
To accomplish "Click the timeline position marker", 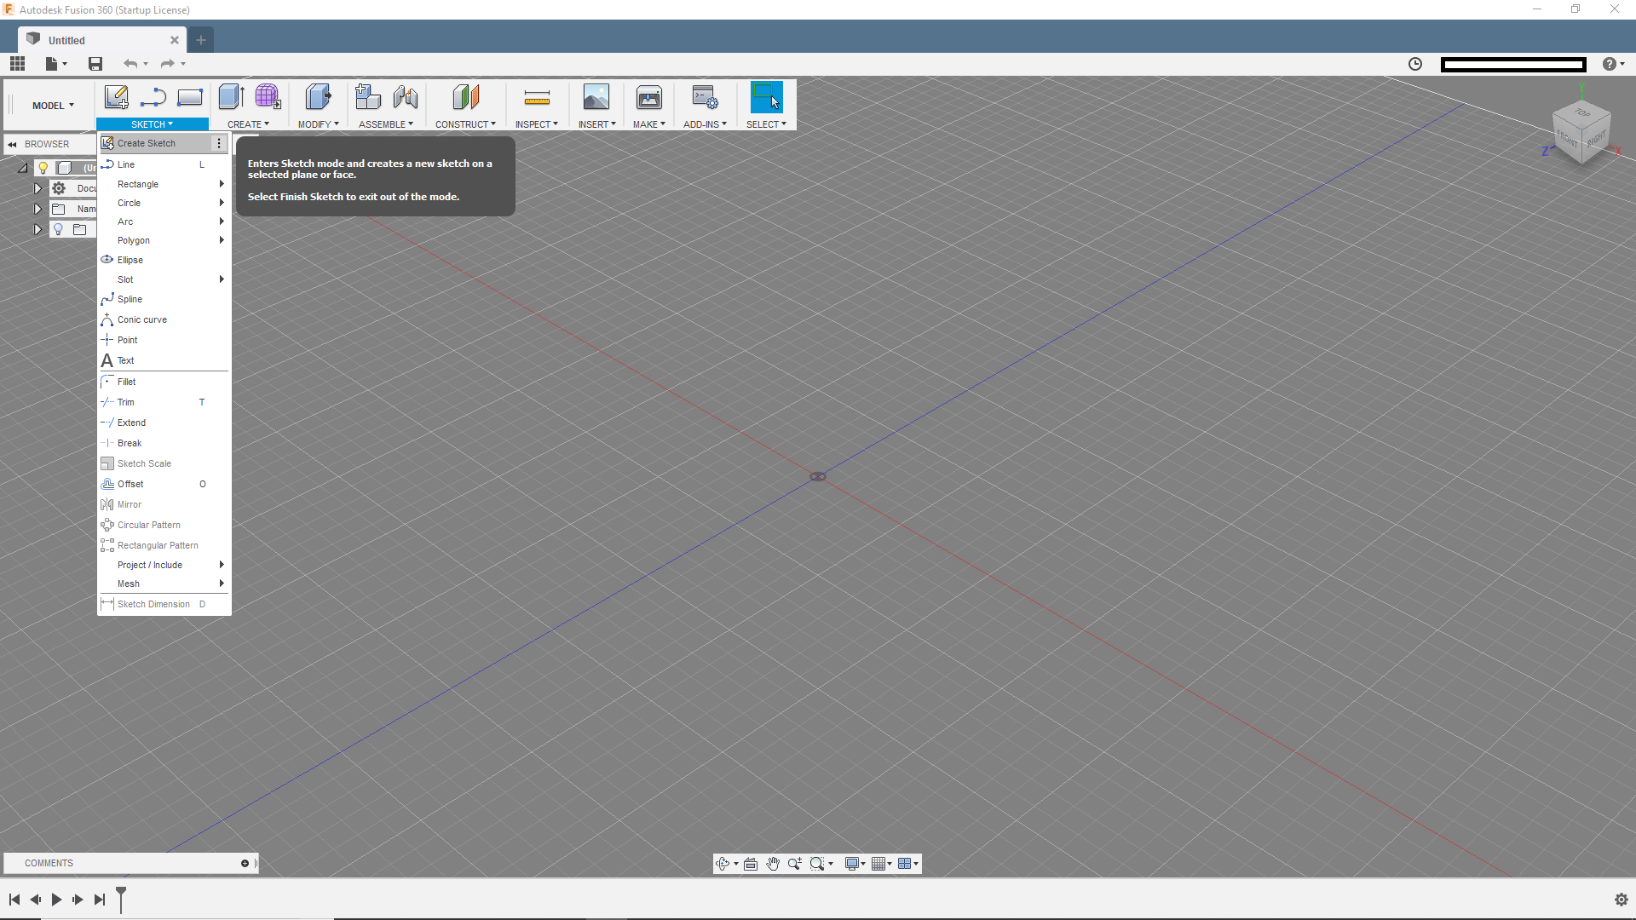I will [121, 899].
